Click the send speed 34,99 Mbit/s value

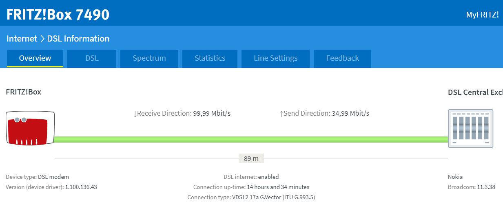[350, 113]
